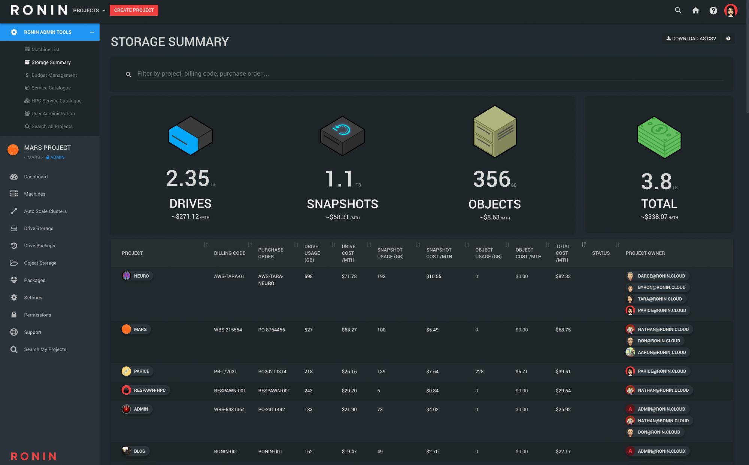Click the help icon beside Download as CSV
Image resolution: width=749 pixels, height=465 pixels.
tap(728, 39)
